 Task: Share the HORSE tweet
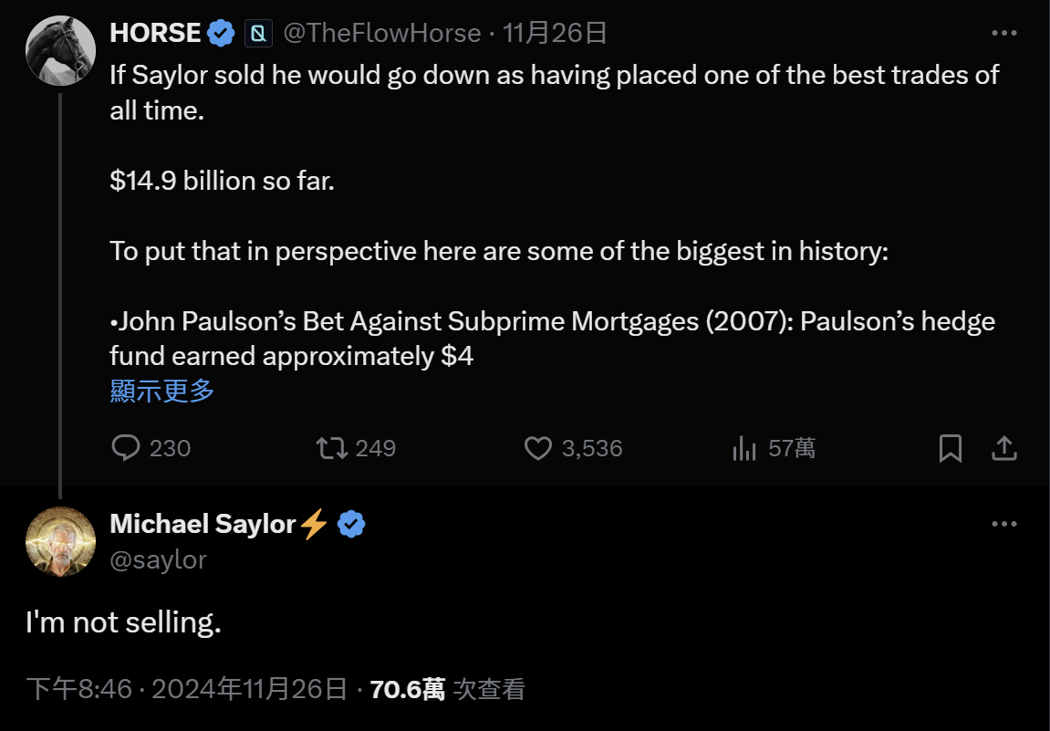click(1003, 448)
